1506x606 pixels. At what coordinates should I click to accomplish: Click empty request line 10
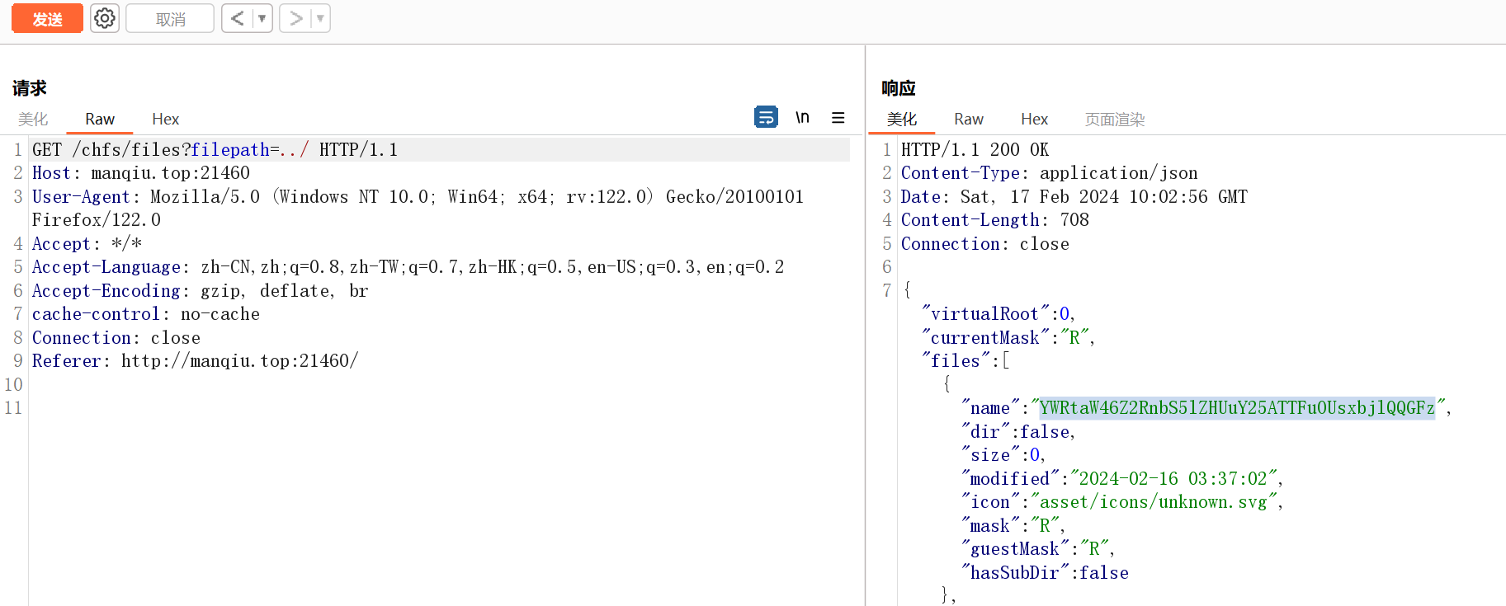click(441, 385)
